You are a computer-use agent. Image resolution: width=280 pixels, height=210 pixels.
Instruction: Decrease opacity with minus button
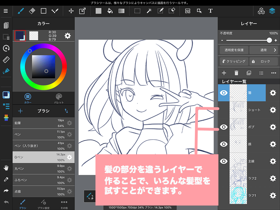(x=222, y=40)
